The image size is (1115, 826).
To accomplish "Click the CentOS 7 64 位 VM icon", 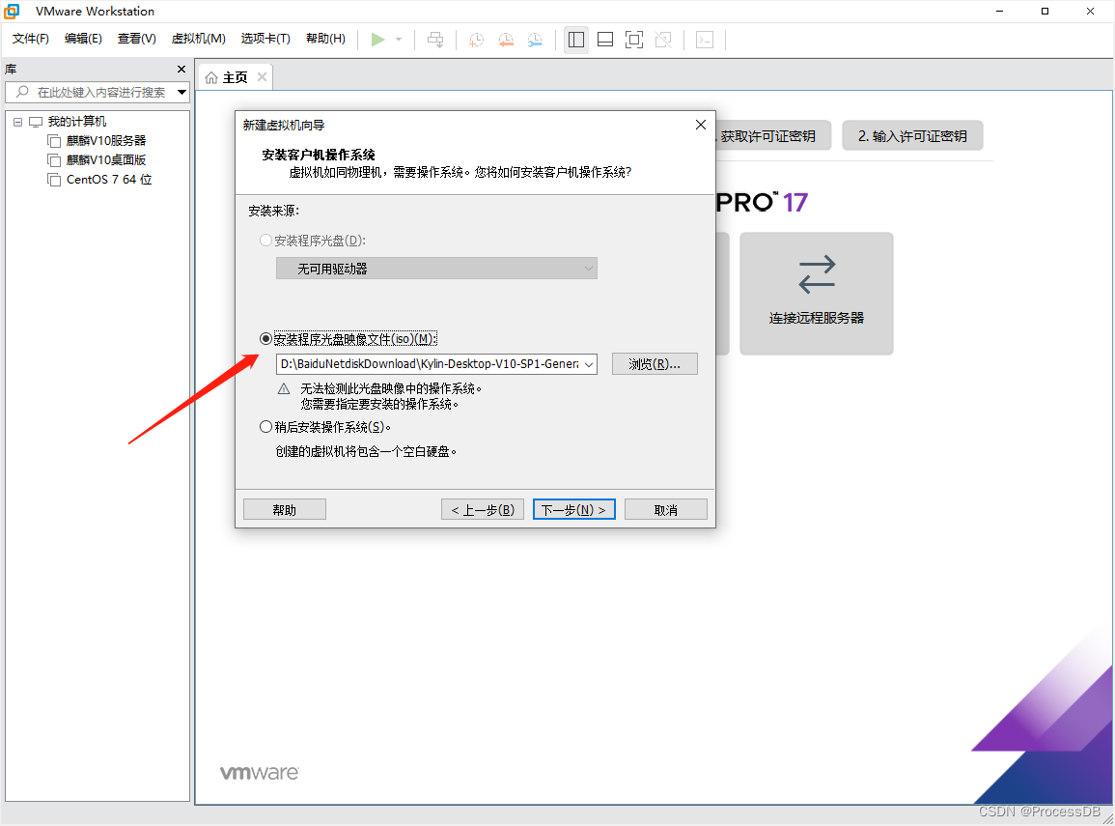I will click(54, 180).
